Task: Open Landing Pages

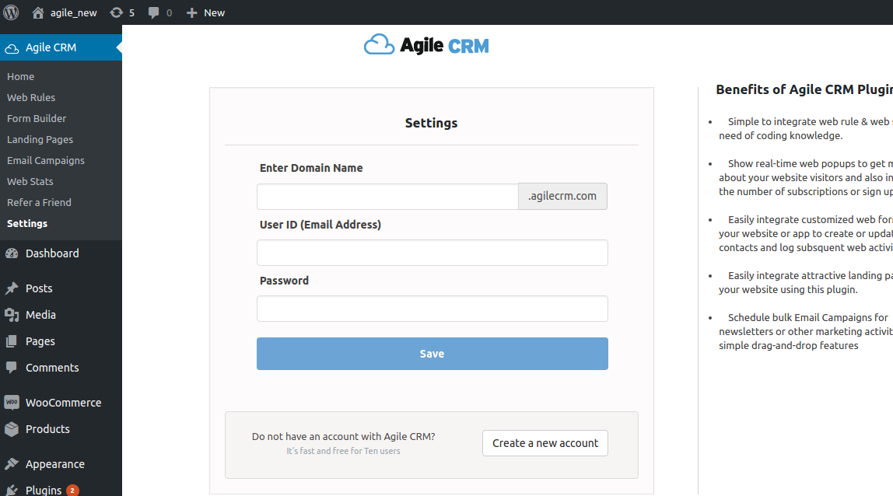Action: point(40,139)
